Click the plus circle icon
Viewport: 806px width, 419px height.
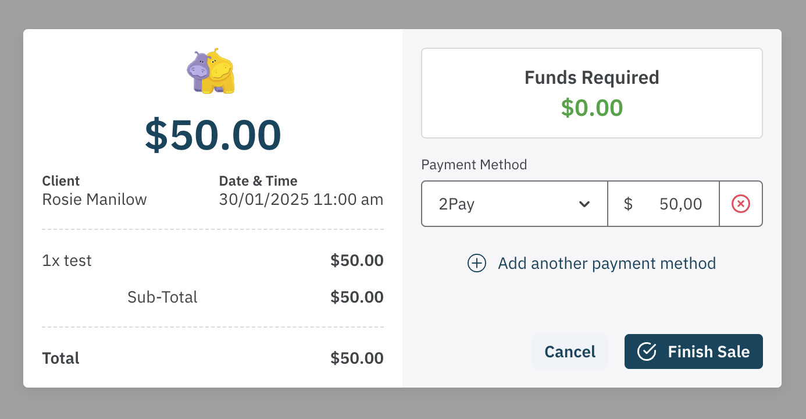click(x=477, y=264)
